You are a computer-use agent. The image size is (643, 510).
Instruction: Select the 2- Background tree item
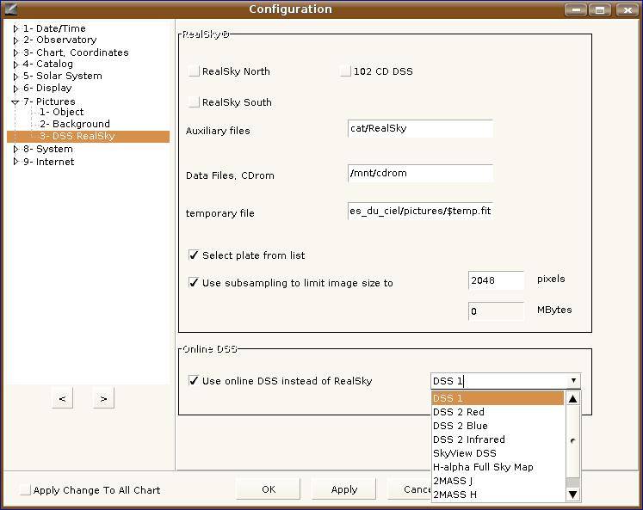[x=75, y=124]
